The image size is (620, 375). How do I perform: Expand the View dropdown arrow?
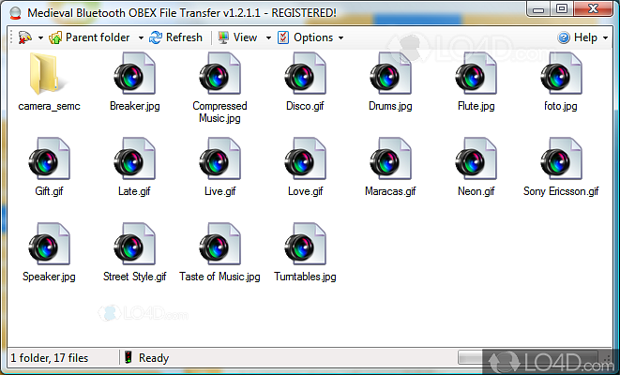click(268, 37)
